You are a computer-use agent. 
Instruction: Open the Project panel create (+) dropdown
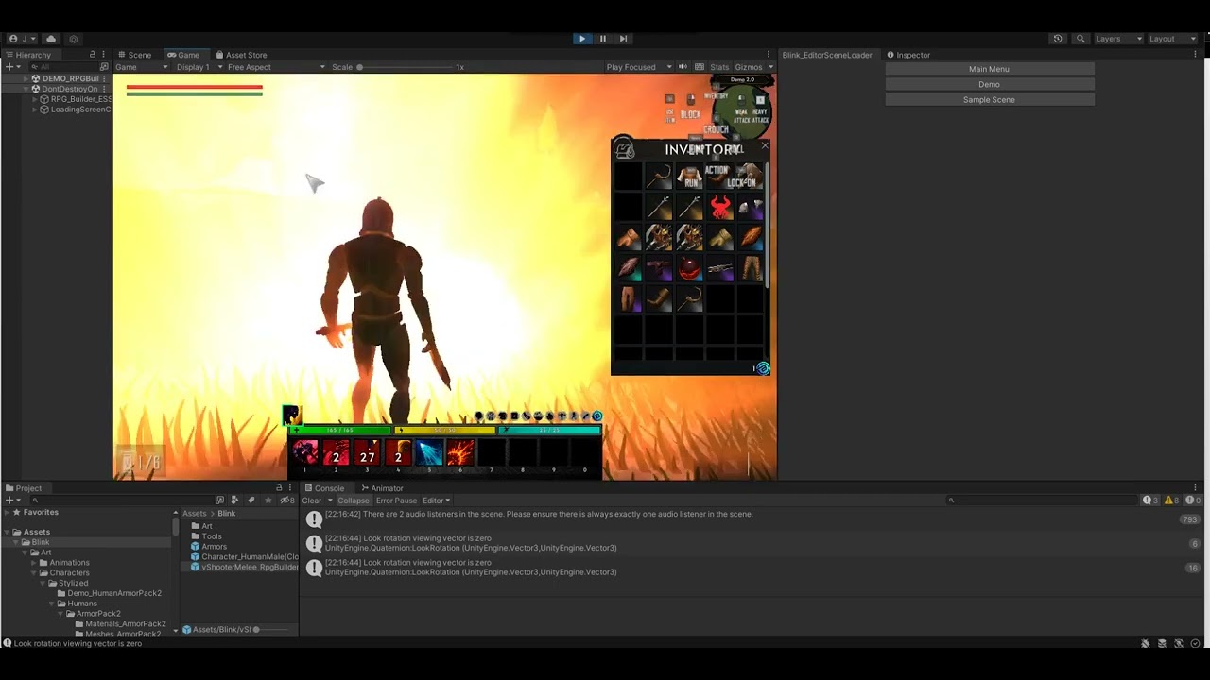(12, 501)
